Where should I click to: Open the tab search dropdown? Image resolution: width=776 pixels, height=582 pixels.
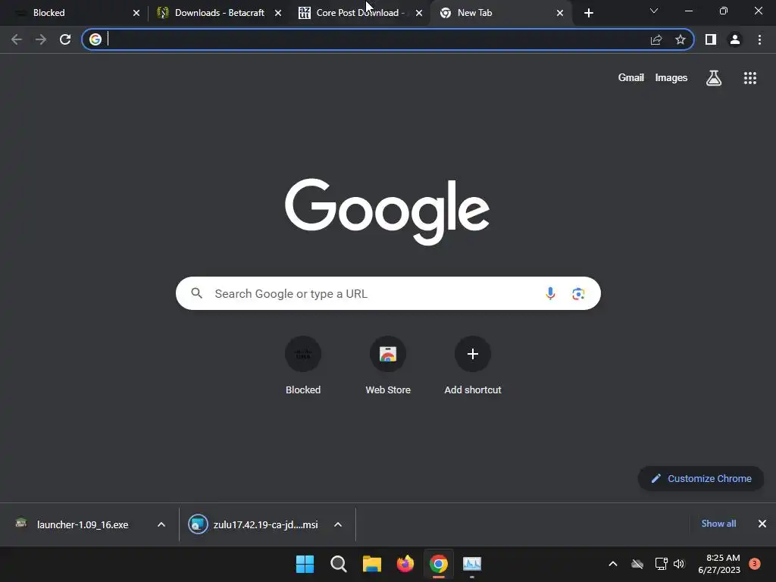point(654,11)
